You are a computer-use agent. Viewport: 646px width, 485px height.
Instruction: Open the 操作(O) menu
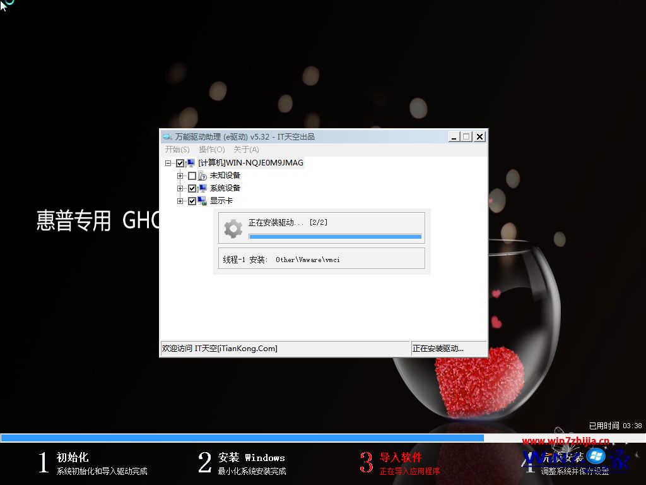[213, 150]
